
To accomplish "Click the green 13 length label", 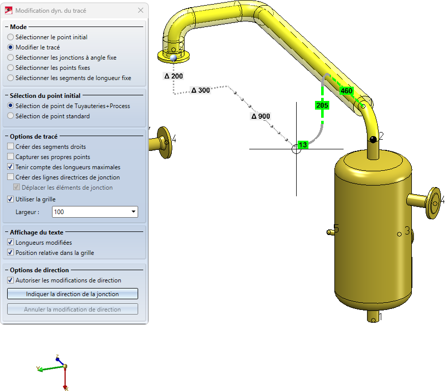I will [x=303, y=145].
